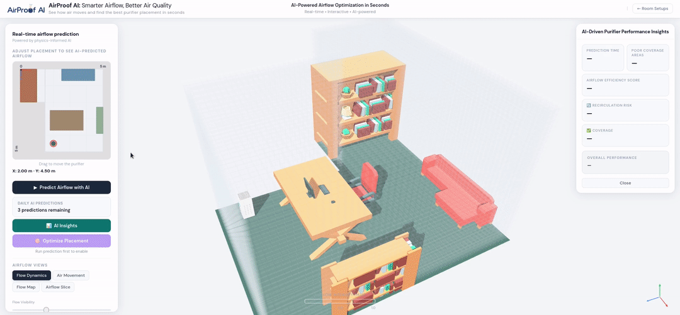Click the AirProof AI logo
680x315 pixels.
[x=26, y=9]
